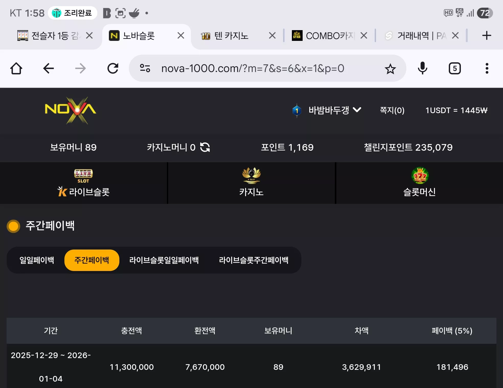Viewport: 503px width, 388px height.
Task: Select 일일페이백 filter option
Action: tap(37, 260)
